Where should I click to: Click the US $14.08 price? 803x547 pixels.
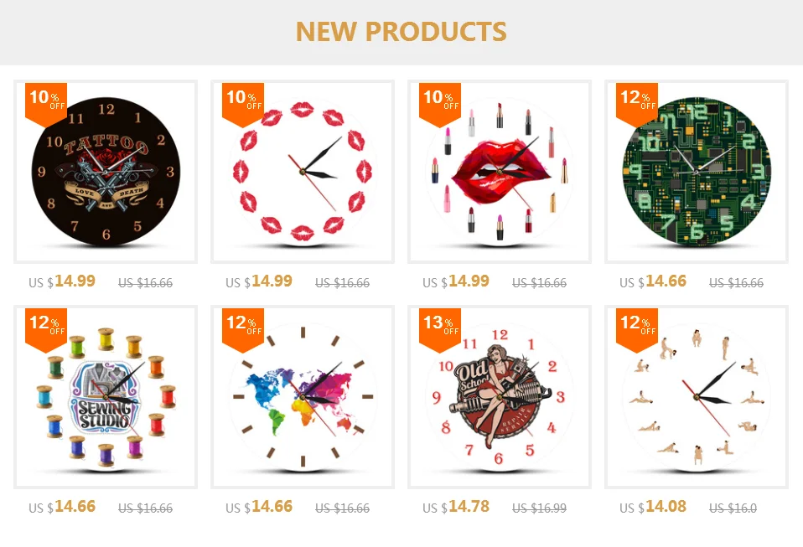(x=653, y=507)
